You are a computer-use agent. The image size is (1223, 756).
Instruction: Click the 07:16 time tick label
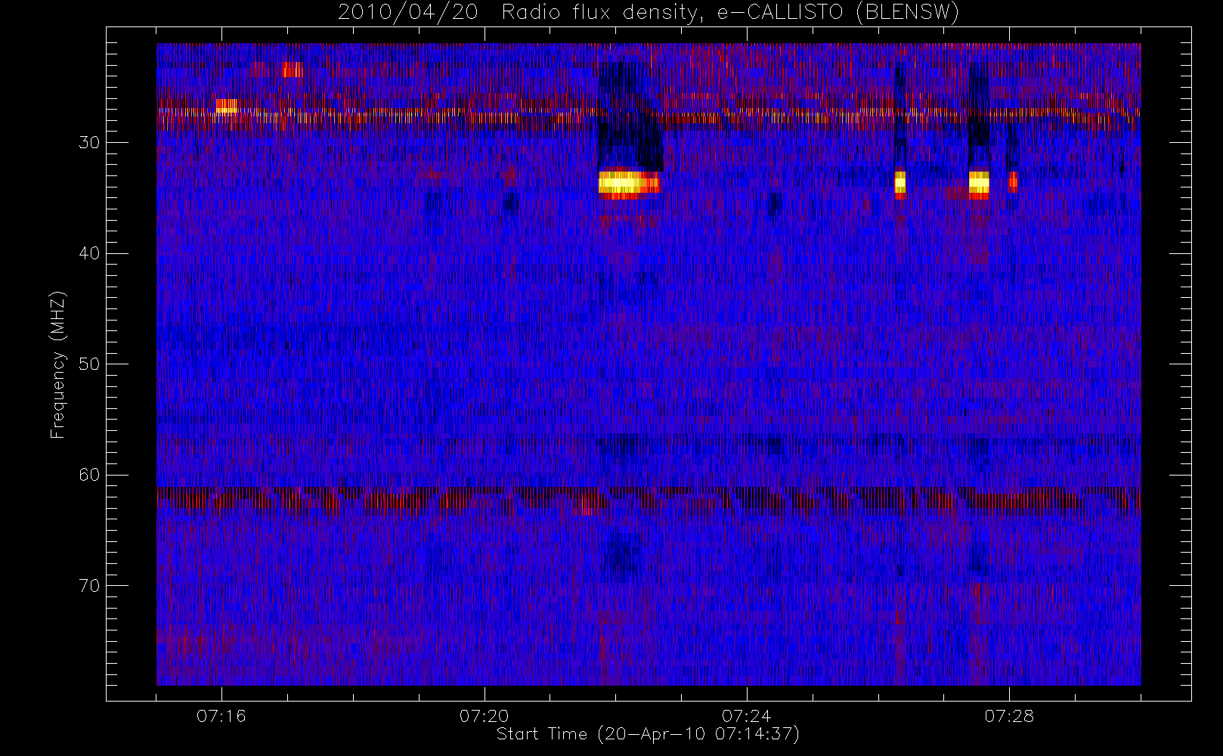(221, 716)
